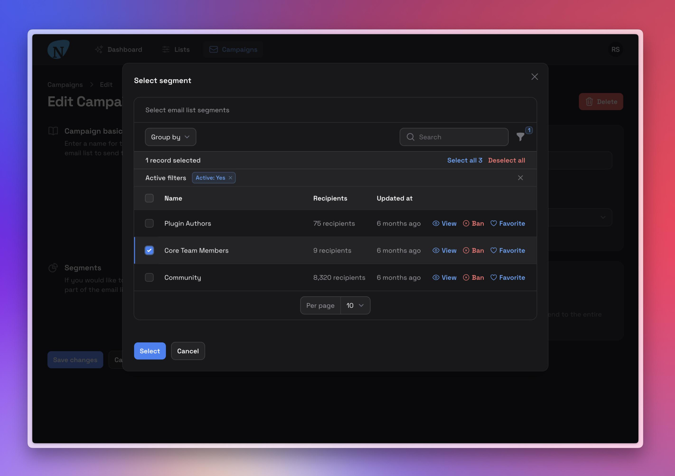Click the Core Team Members name

(196, 251)
